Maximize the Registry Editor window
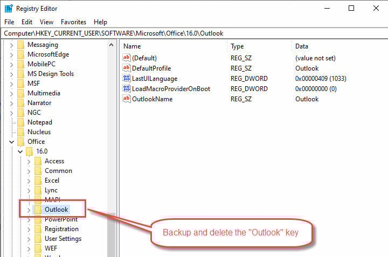This screenshot has height=257, width=388. click(x=351, y=9)
